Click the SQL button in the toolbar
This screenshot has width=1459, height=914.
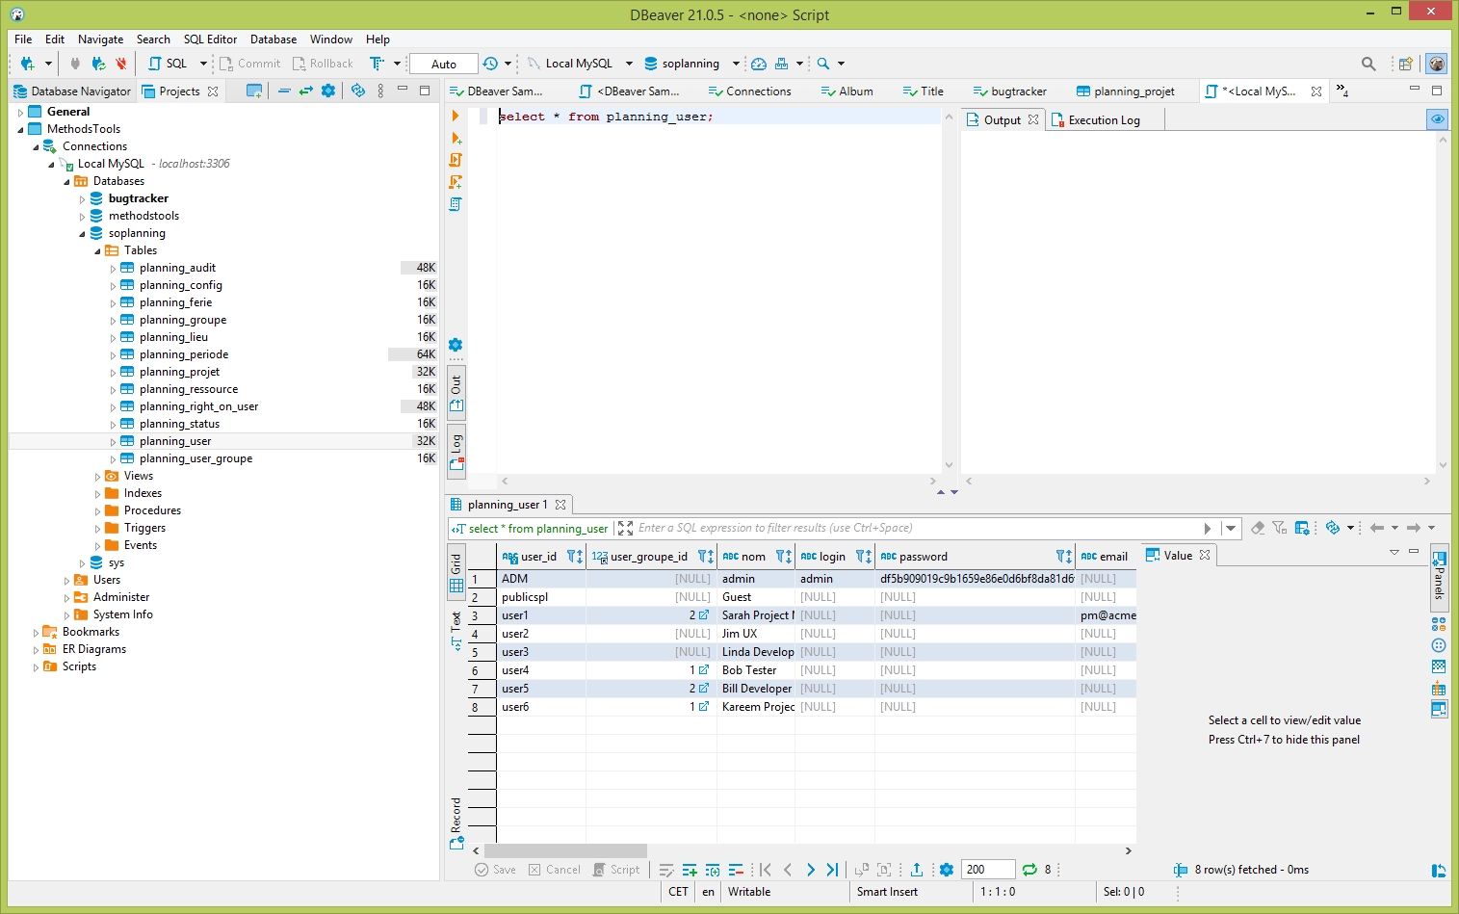[x=169, y=64]
